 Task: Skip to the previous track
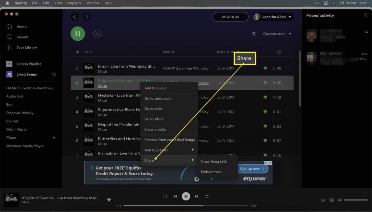[x=175, y=196]
